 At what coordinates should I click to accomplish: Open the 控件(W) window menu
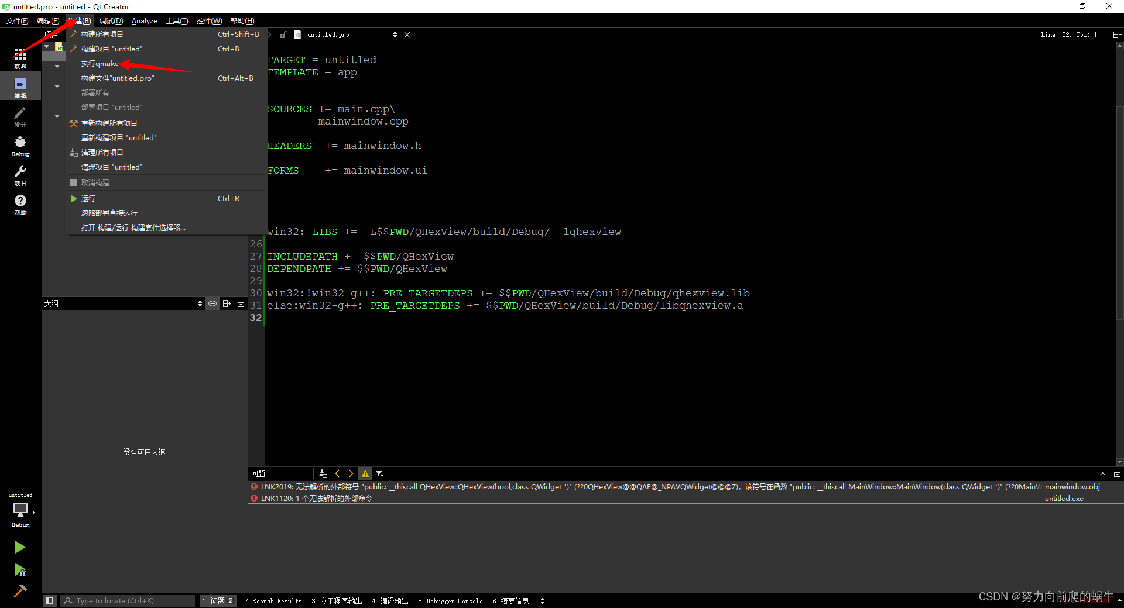click(x=209, y=20)
